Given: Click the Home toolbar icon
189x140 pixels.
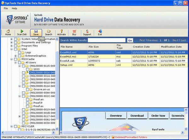Looking at the screenshot, I should coord(8,32).
